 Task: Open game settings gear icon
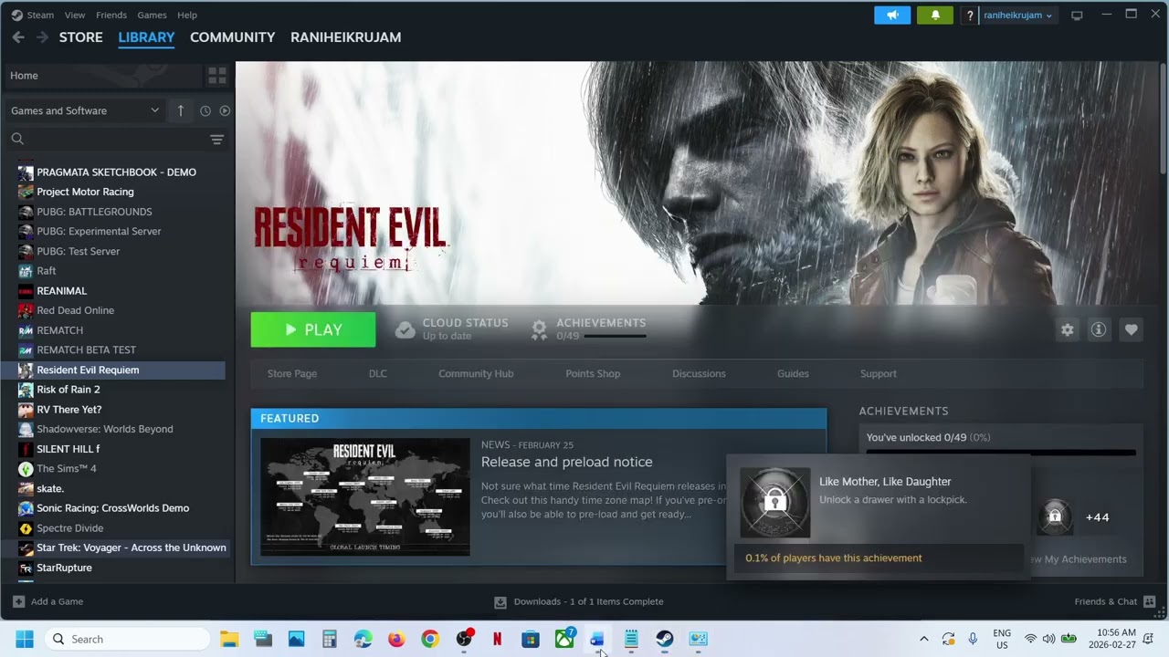[1067, 330]
